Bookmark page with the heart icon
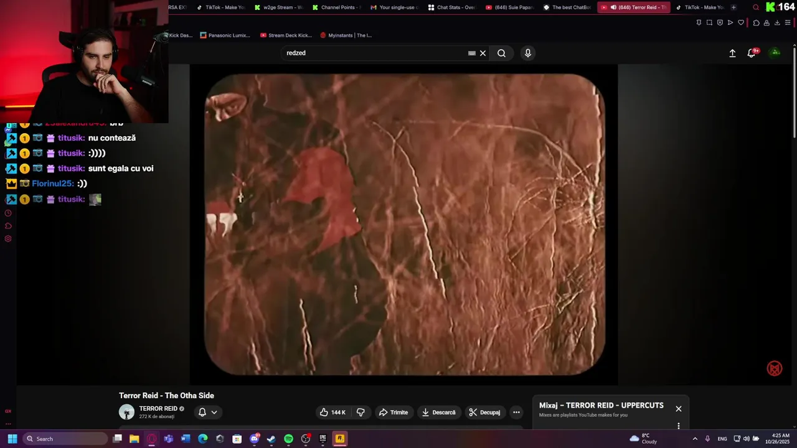Viewport: 797px width, 448px height. coord(741,23)
